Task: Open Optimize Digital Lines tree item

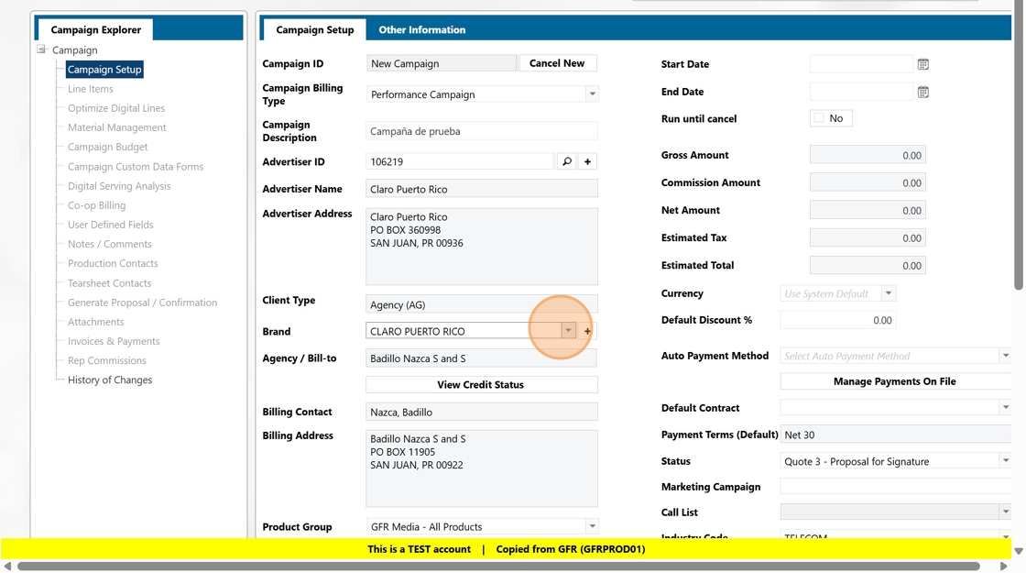Action: (116, 108)
